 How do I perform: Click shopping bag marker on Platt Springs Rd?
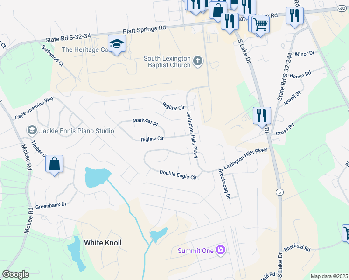(x=218, y=11)
